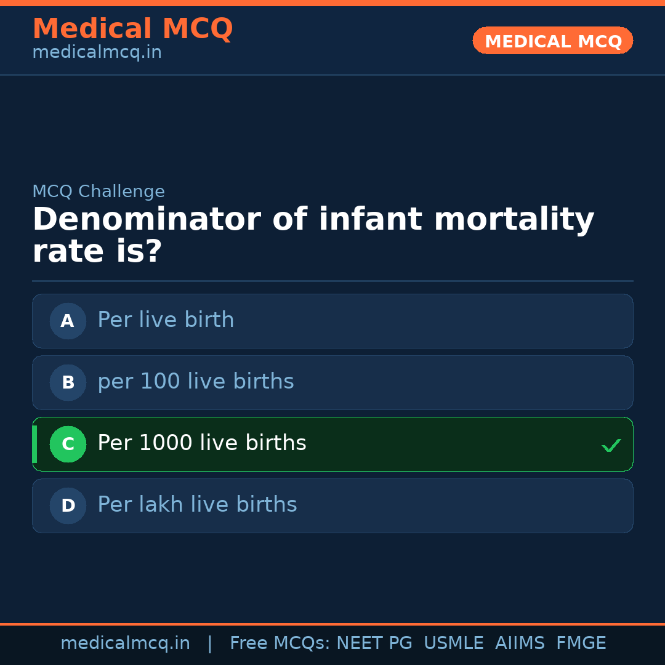The height and width of the screenshot is (665, 665).
Task: Select answer 'Per lakh live births'
Action: [332, 506]
